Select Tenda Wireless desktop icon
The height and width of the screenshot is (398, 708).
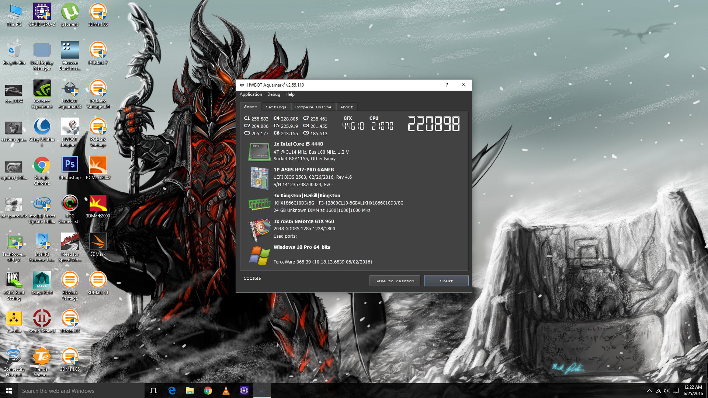tap(42, 363)
